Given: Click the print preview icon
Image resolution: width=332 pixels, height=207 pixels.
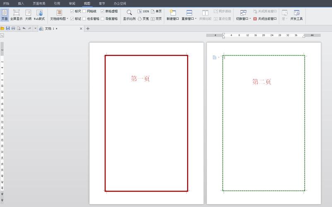Looking at the screenshot, I should pos(19,29).
